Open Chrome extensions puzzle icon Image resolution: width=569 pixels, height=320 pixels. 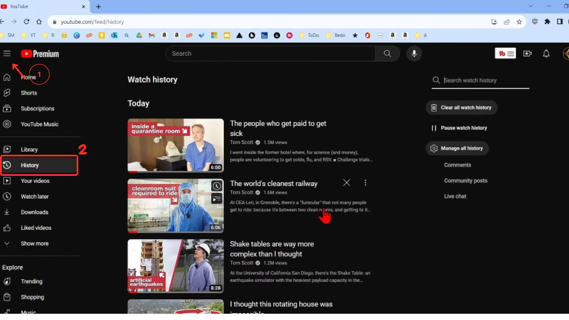tap(547, 22)
